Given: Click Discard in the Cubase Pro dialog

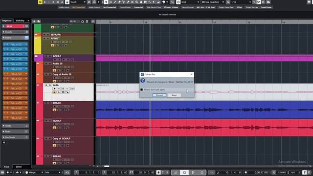Looking at the screenshot, I should pos(159,95).
